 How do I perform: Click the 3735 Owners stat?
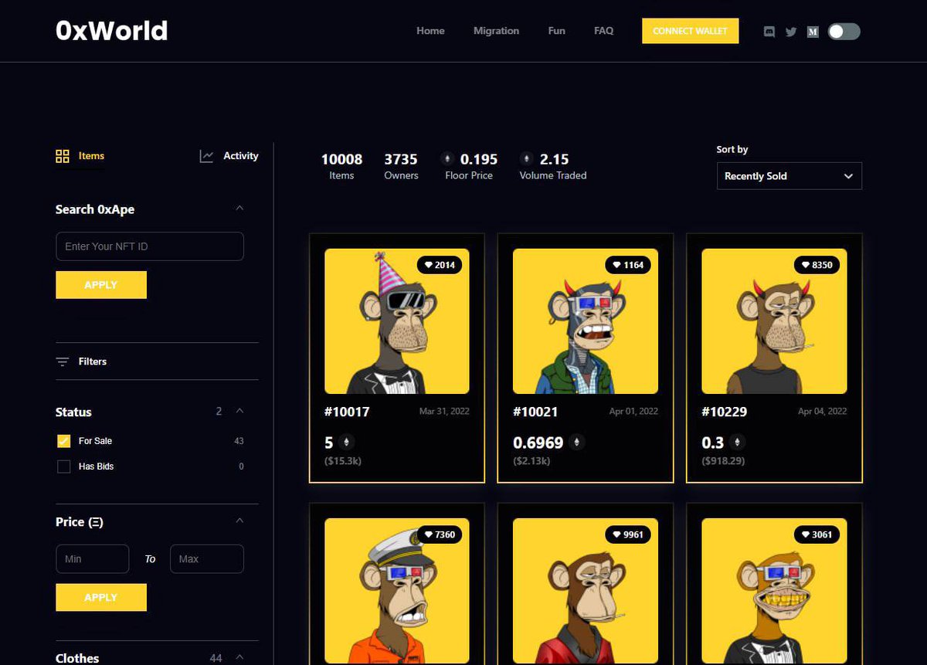click(x=401, y=166)
